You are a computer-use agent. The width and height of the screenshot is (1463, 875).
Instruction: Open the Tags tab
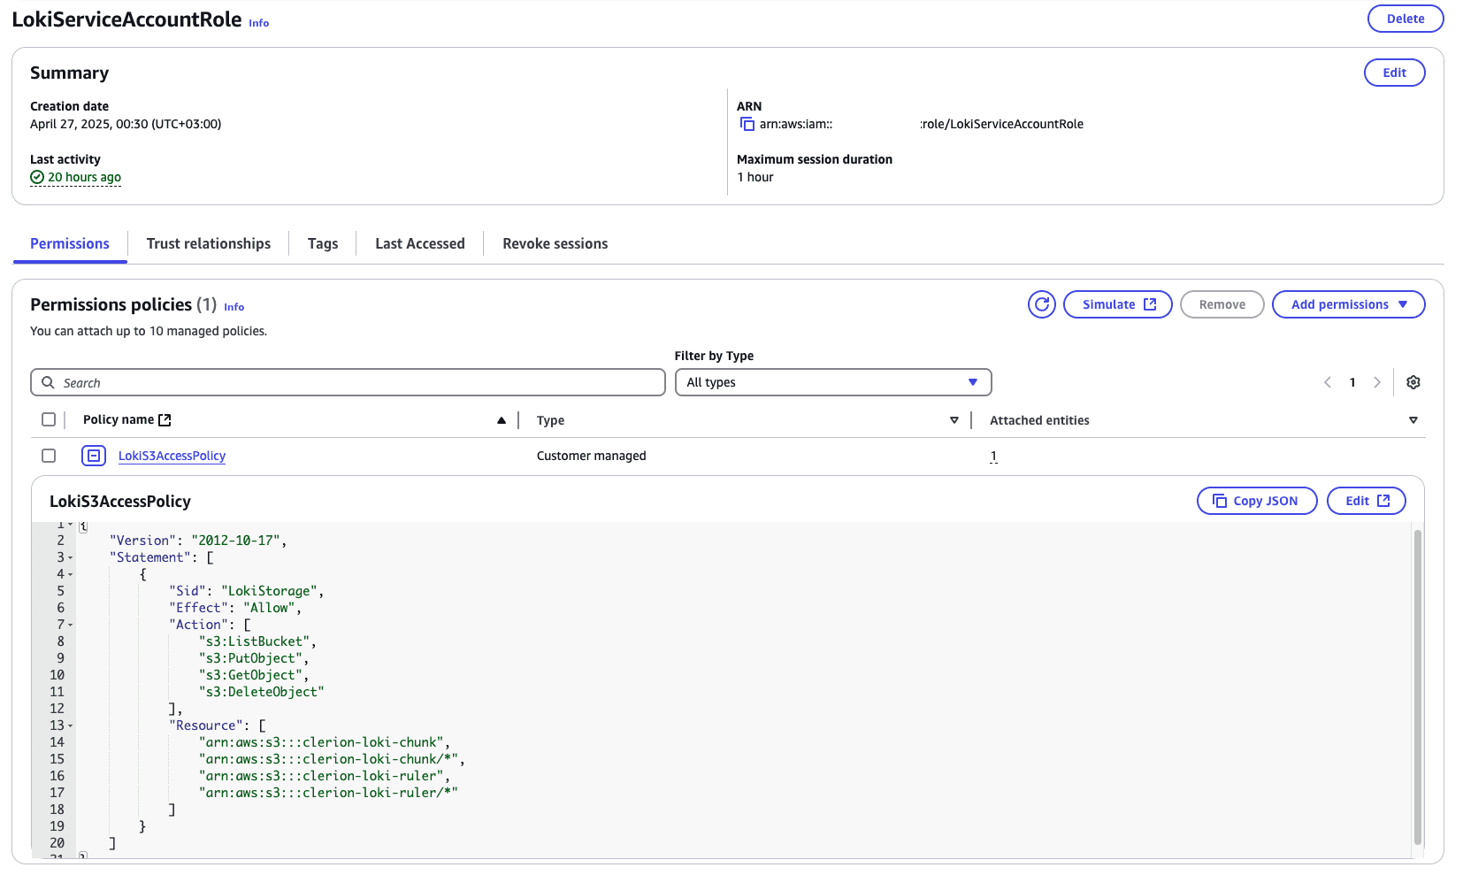click(323, 243)
